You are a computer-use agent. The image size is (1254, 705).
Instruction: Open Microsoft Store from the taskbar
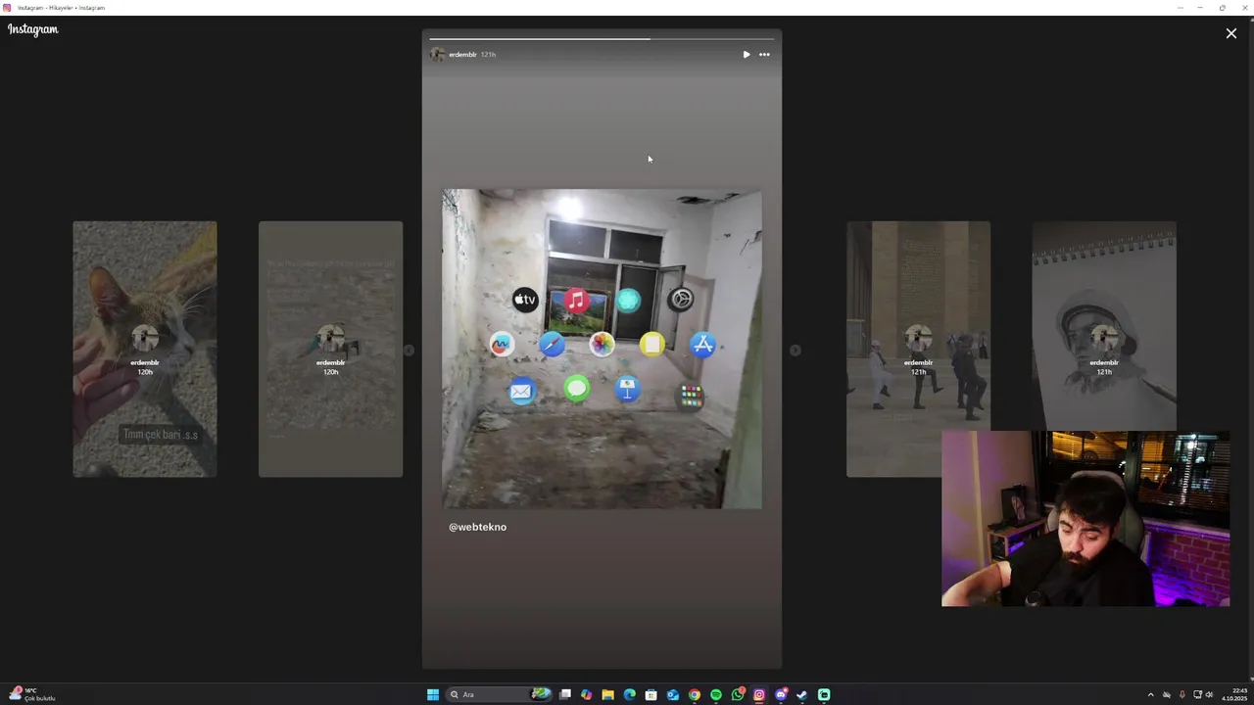click(x=651, y=695)
